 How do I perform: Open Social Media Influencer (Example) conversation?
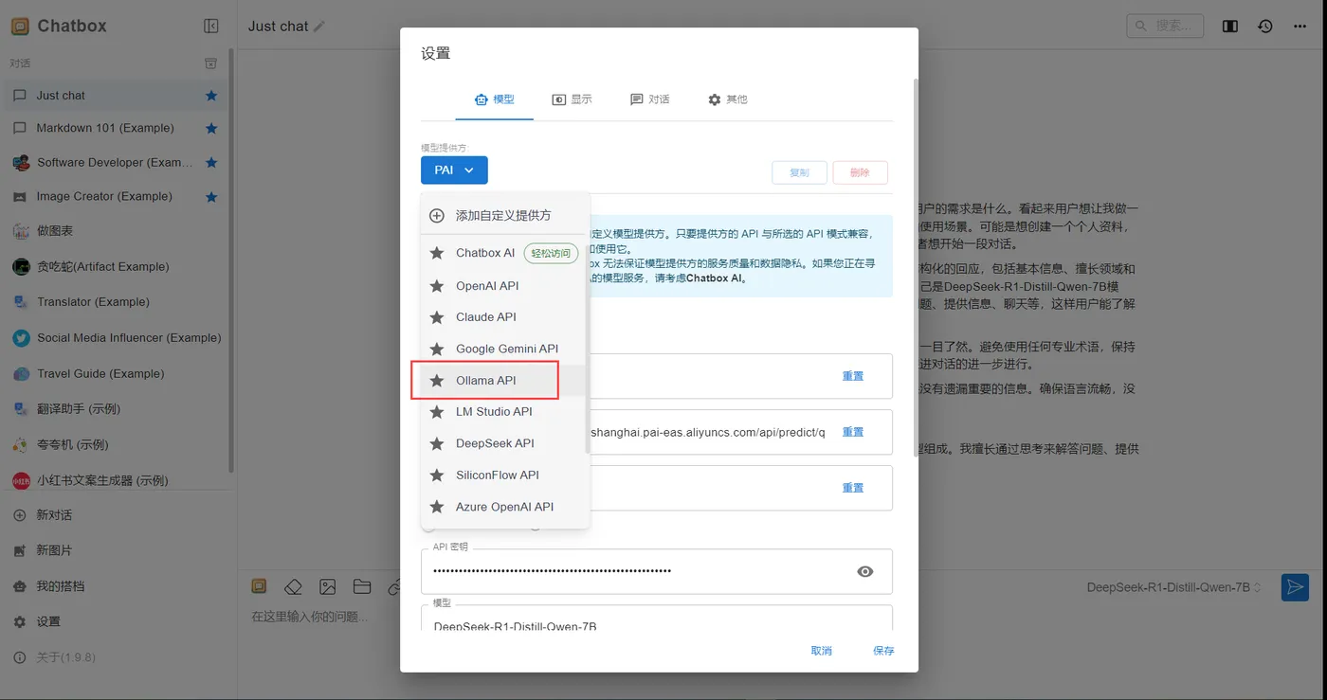tap(115, 338)
